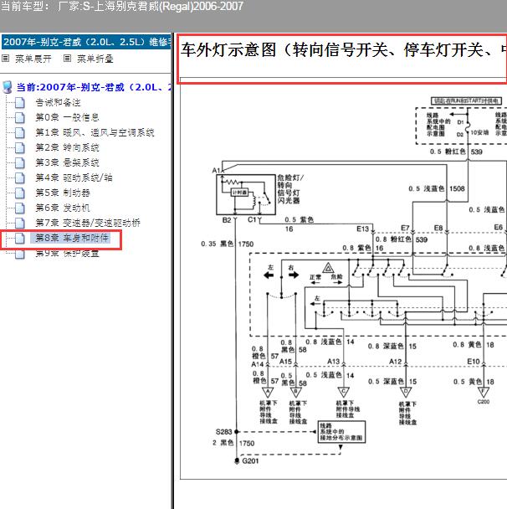This screenshot has width=507, height=509.
Task: Click page icon next to 第2章 转向系统
Action: tap(20, 147)
